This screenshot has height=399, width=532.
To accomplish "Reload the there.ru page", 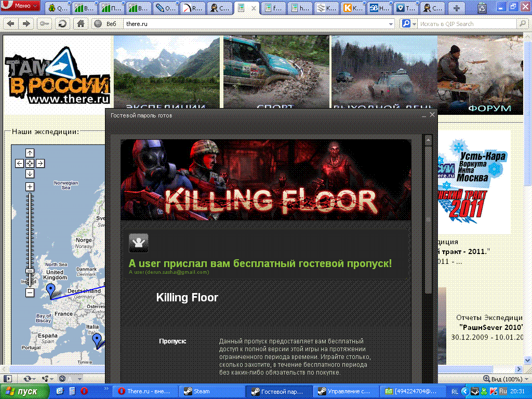I will tap(62, 24).
